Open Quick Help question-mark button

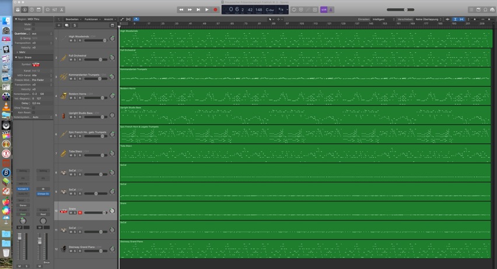click(32, 9)
